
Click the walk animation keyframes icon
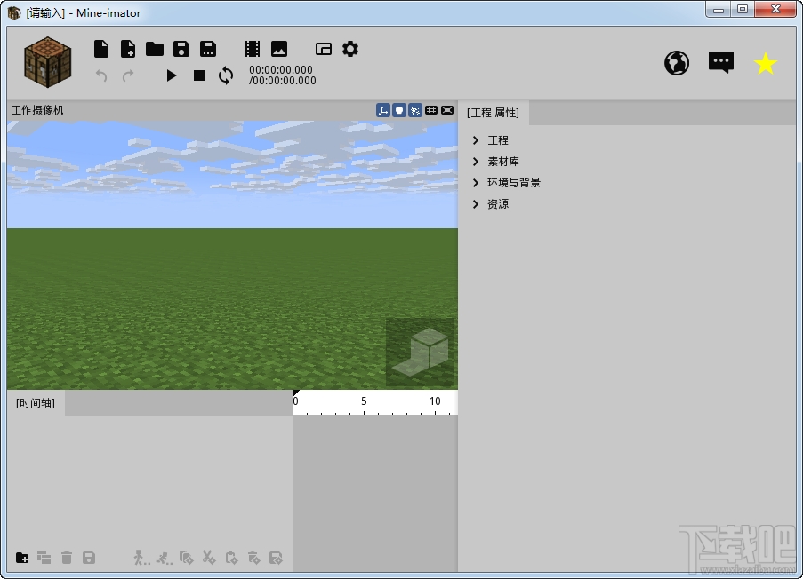click(x=141, y=558)
